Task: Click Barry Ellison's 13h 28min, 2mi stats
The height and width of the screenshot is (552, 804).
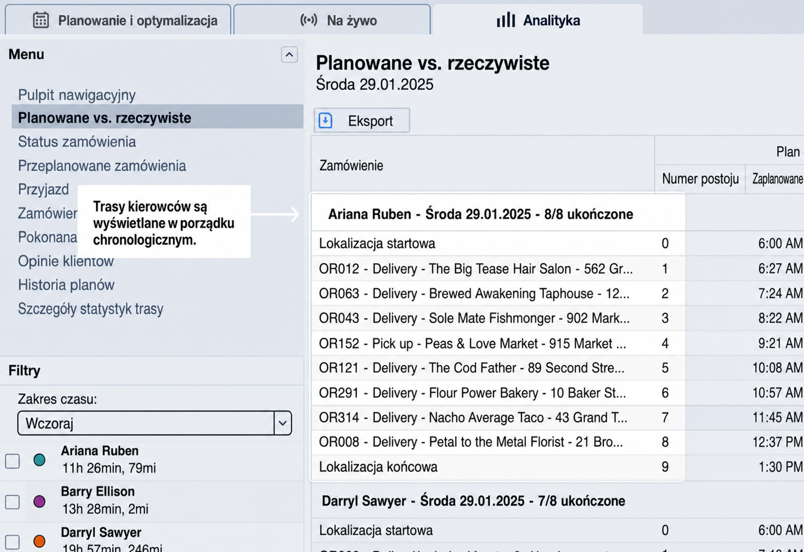Action: point(105,509)
